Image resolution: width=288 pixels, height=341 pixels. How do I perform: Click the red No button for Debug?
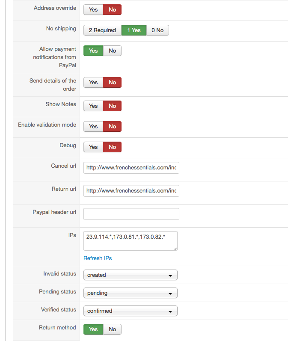[x=112, y=147]
